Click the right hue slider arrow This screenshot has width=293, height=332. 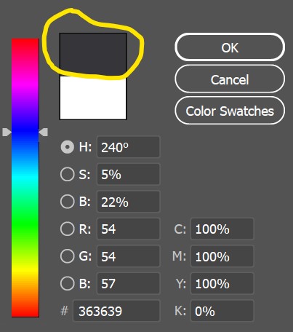44,133
